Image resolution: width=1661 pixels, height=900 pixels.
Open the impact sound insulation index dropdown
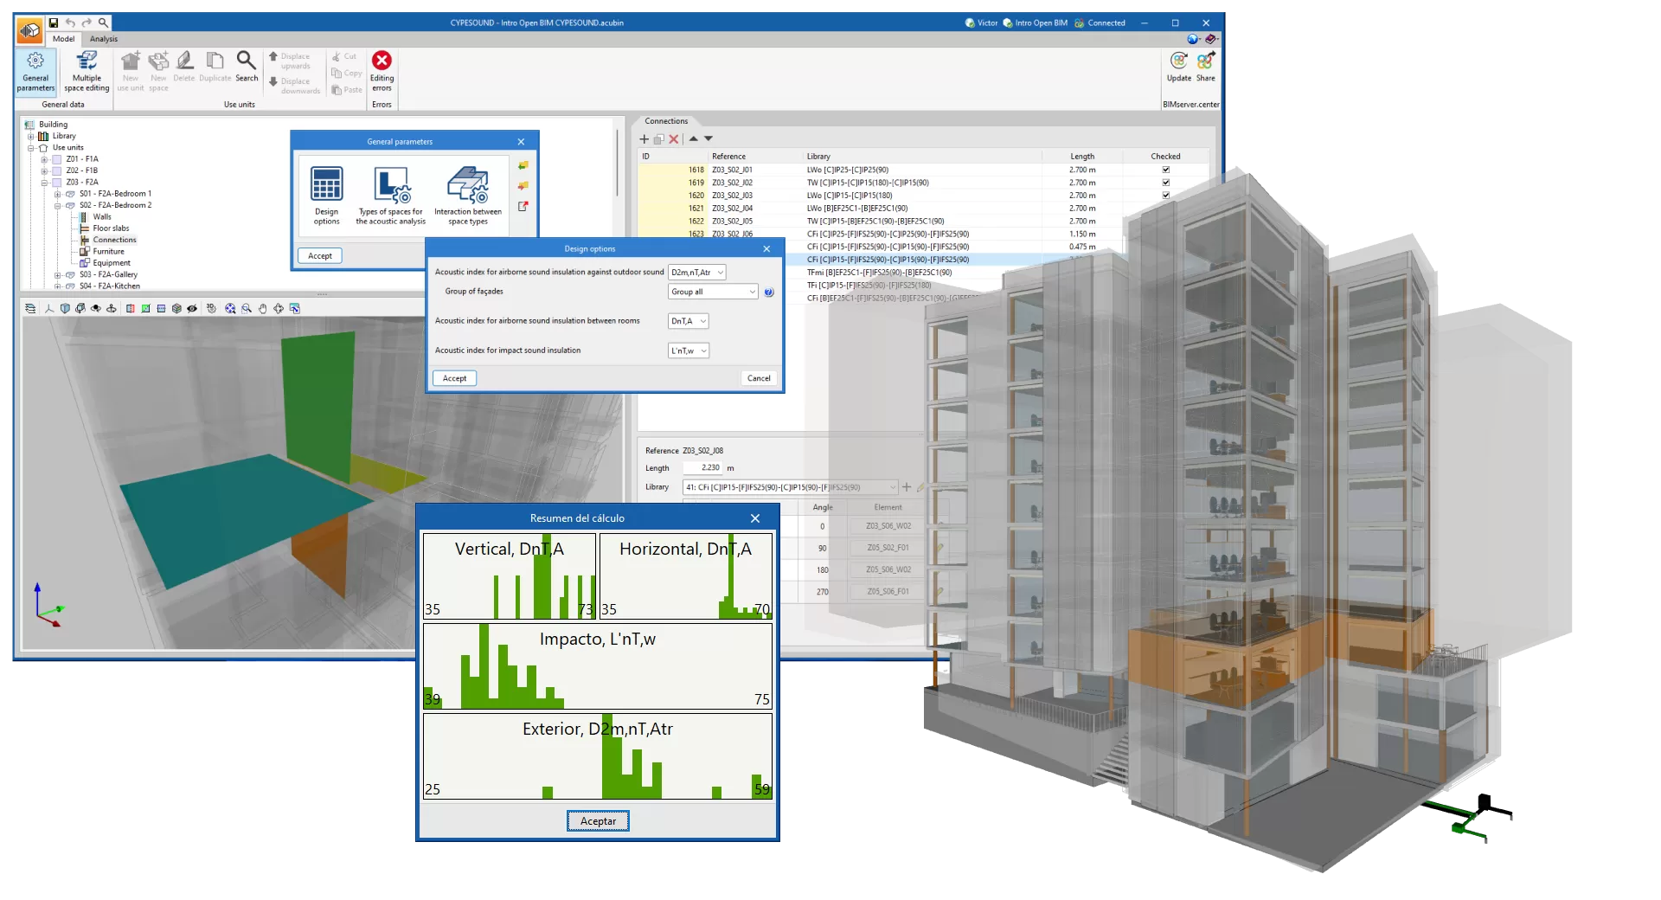[689, 350]
